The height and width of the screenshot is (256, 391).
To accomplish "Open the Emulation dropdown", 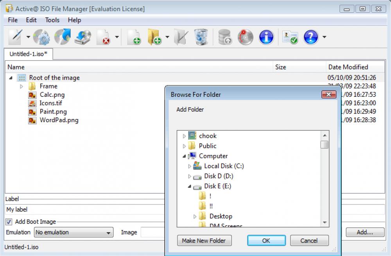I will tap(108, 232).
